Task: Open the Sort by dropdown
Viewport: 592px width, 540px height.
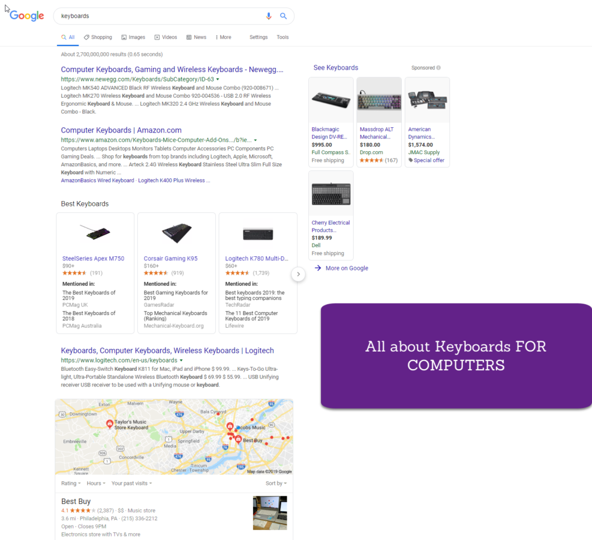Action: (276, 484)
